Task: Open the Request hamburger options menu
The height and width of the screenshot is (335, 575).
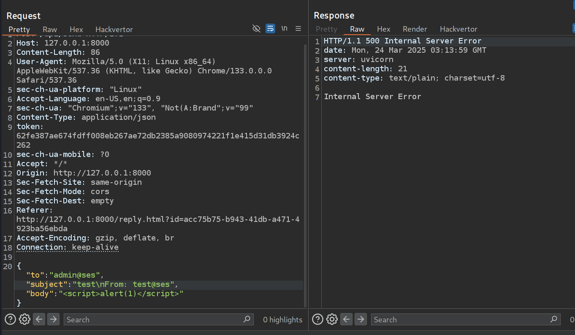Action: tap(298, 28)
